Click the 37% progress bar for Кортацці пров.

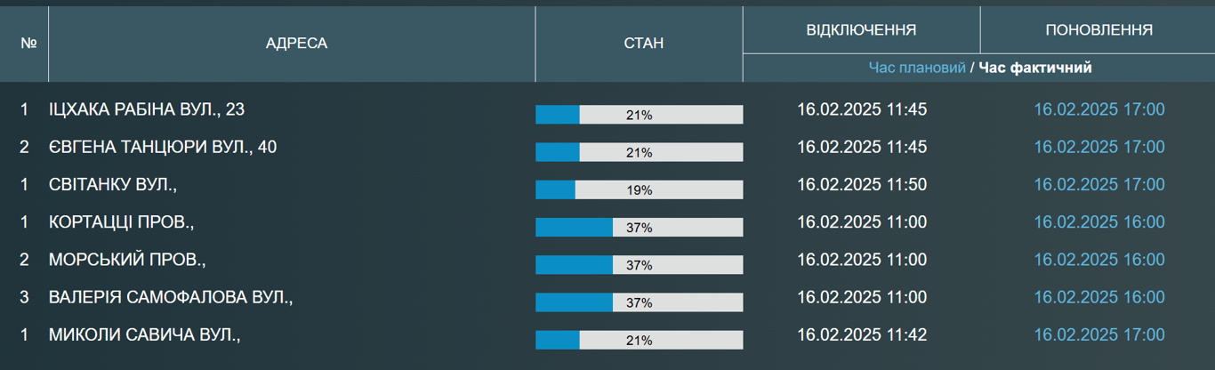[639, 227]
